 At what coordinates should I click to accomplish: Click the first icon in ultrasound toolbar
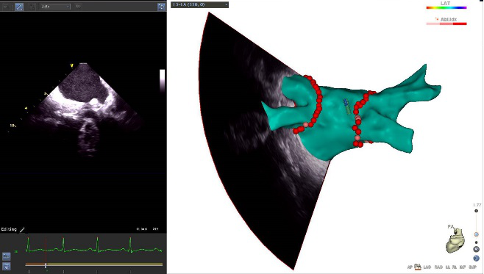[6, 7]
